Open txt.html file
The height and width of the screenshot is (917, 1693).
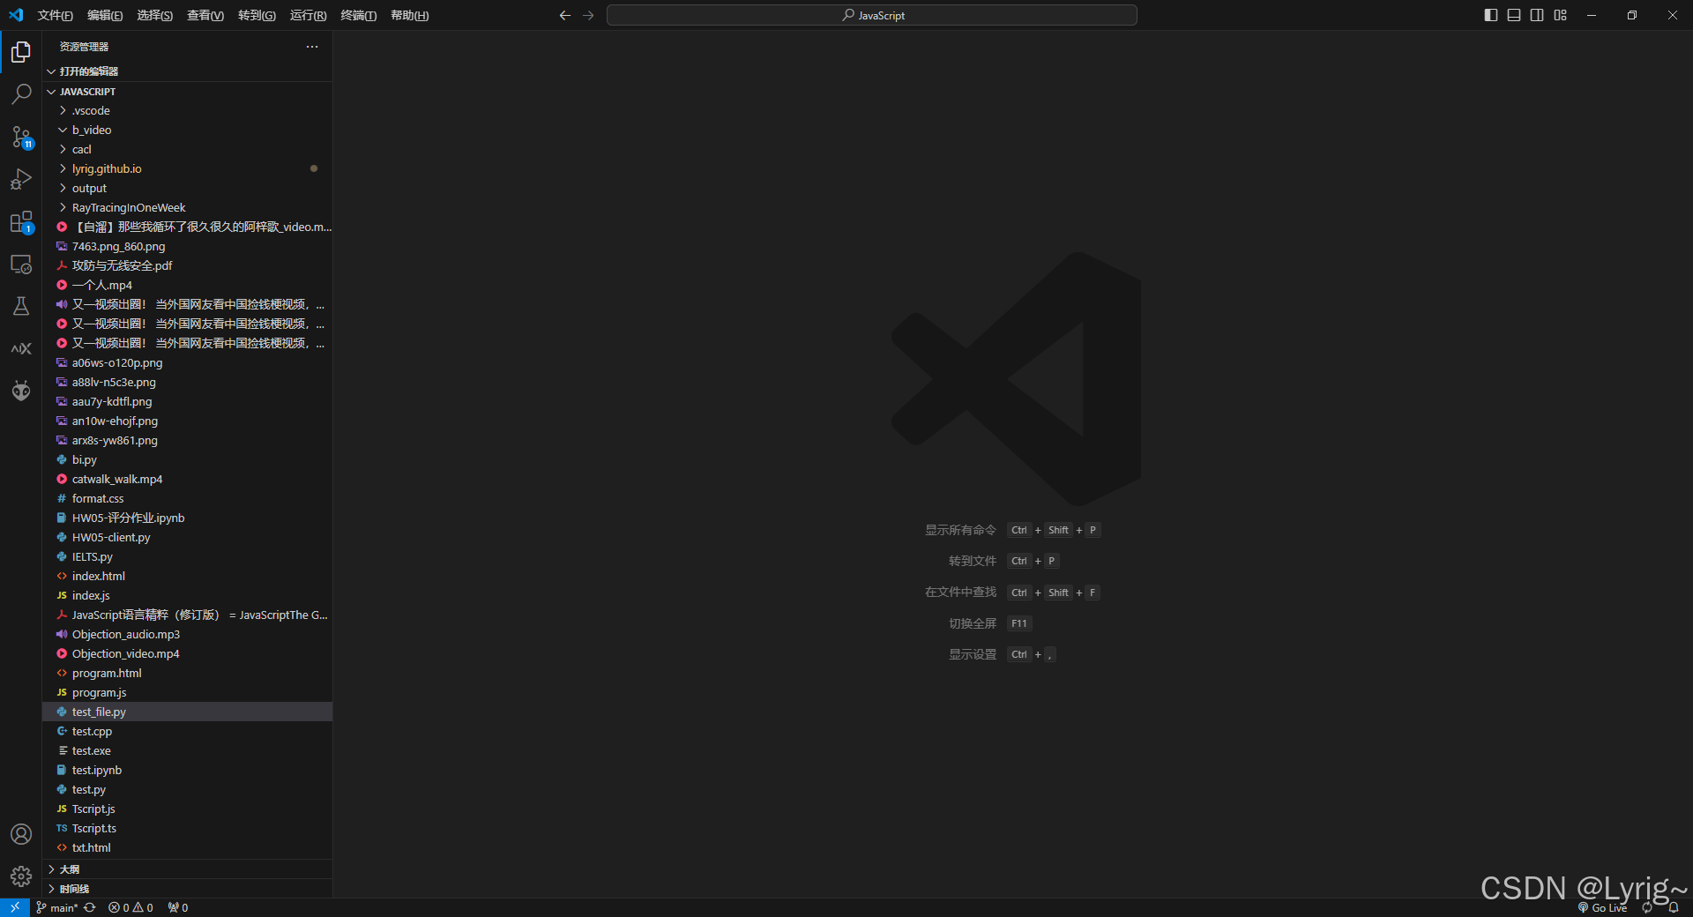click(x=187, y=847)
